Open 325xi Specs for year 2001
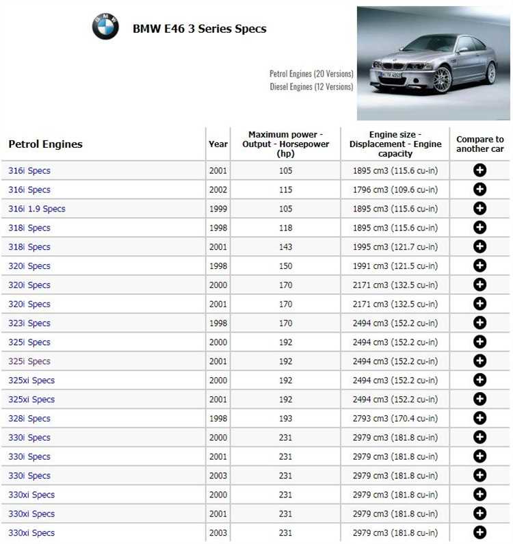 pos(31,400)
